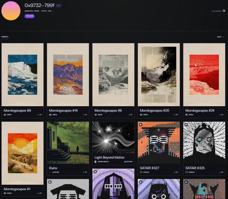The image size is (228, 199).
Task: Click WREN creator name under Morningscapes #20
Action: [146, 115]
